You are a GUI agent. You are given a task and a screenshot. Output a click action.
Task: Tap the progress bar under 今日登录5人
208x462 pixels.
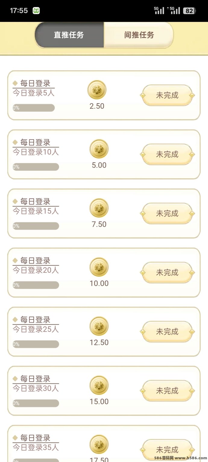[x=33, y=108]
